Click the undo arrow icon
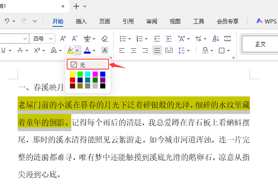The height and width of the screenshot is (194, 278). tap(7, 21)
